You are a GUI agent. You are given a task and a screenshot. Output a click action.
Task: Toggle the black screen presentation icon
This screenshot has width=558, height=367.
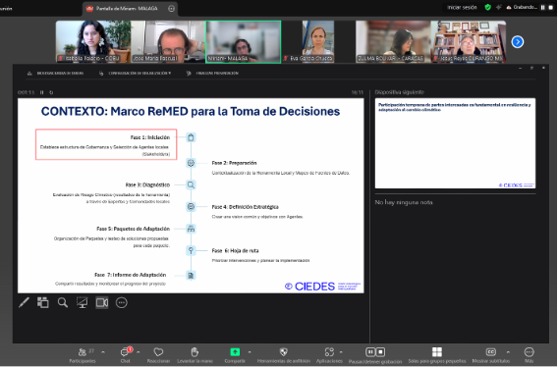pos(83,302)
